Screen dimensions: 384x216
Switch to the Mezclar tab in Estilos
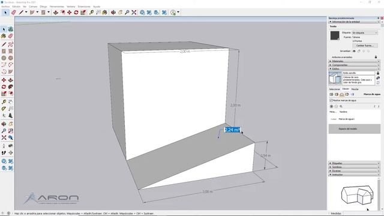pos(355,89)
